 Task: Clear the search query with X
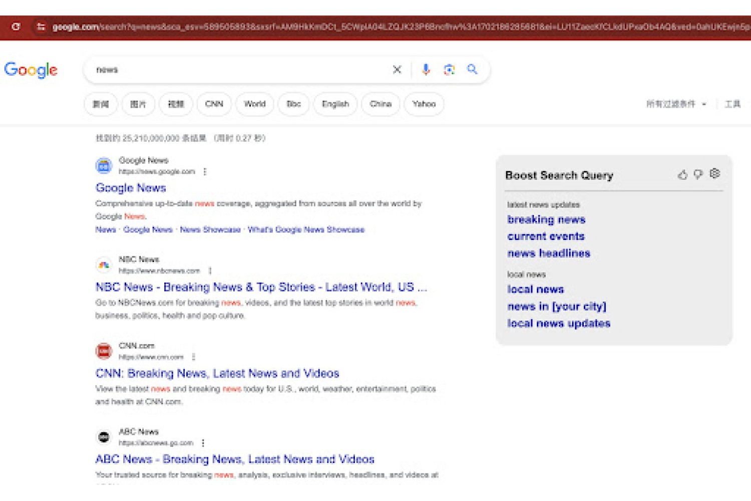click(397, 70)
